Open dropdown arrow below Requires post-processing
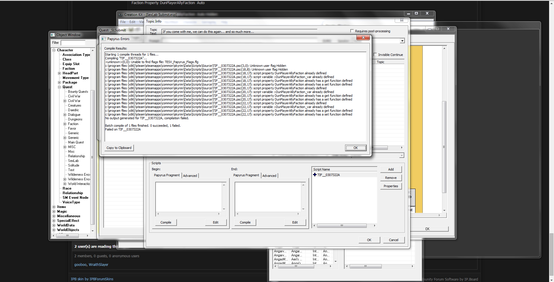 click(x=402, y=41)
